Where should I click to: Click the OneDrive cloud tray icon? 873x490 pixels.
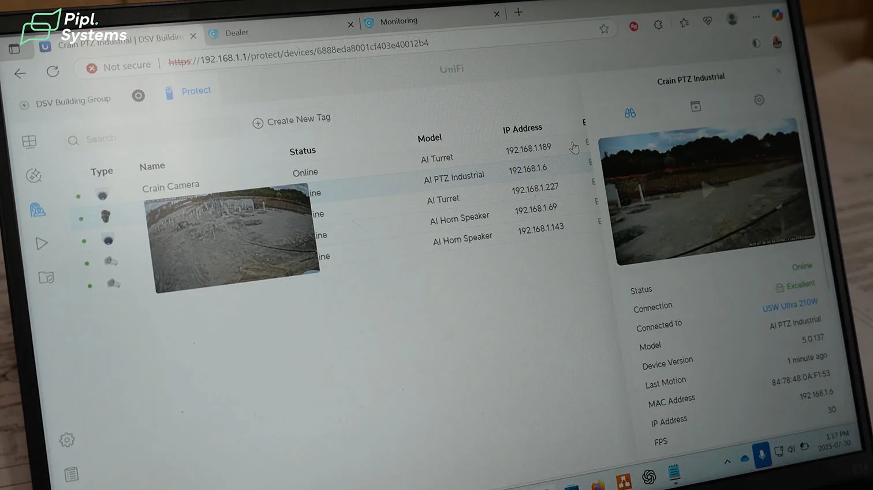745,458
